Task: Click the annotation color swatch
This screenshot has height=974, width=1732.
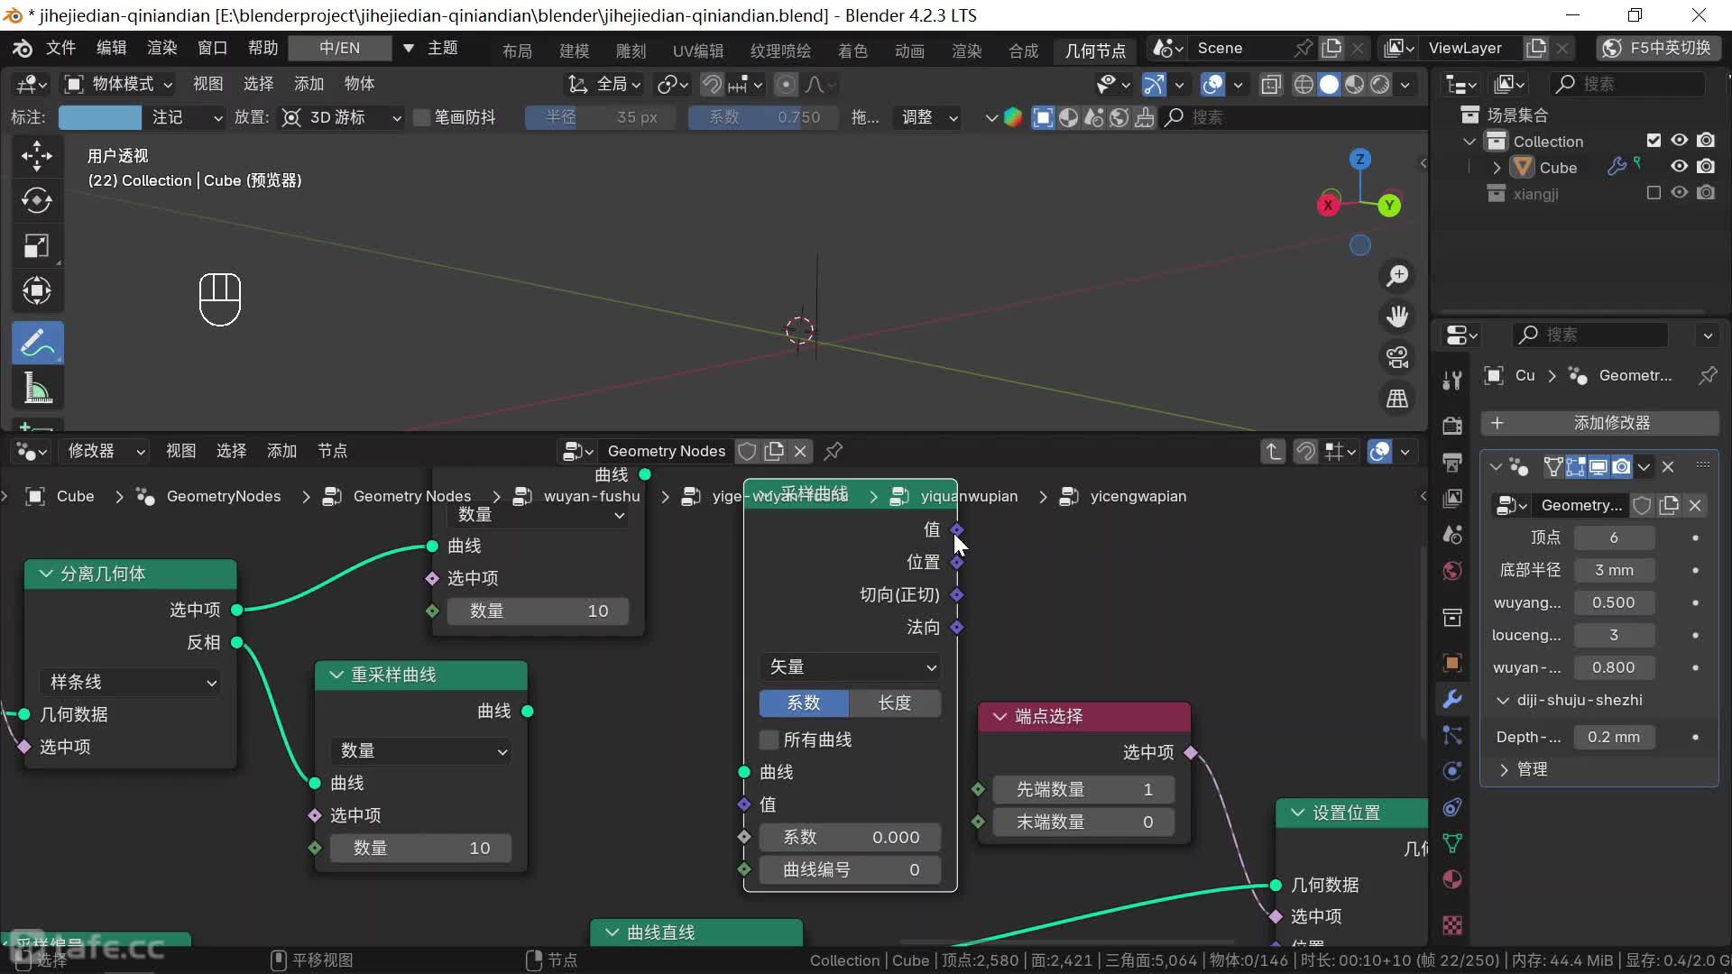Action: [x=100, y=117]
